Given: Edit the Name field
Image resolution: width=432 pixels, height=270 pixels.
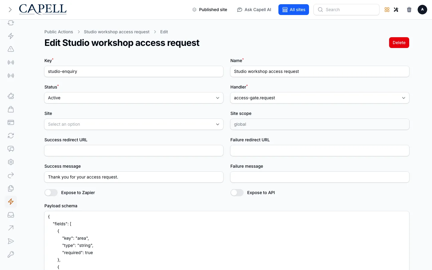Looking at the screenshot, I should (320, 71).
